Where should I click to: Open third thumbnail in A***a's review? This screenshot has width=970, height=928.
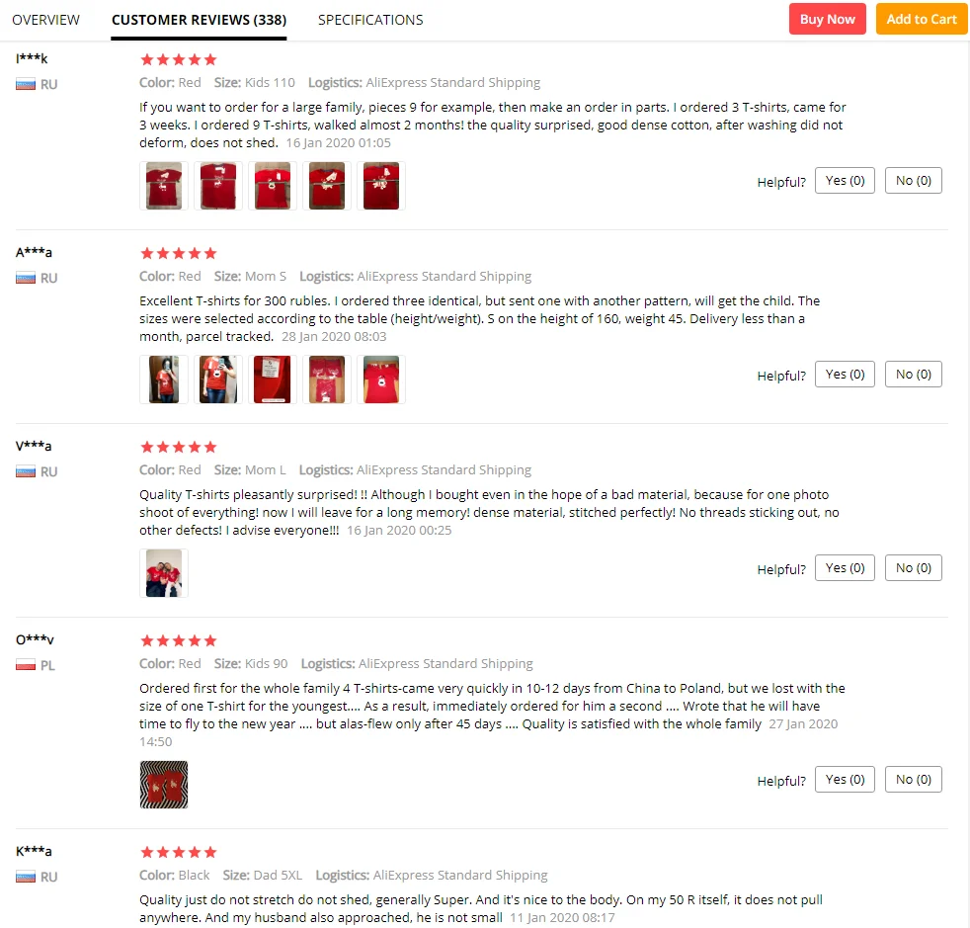[273, 380]
